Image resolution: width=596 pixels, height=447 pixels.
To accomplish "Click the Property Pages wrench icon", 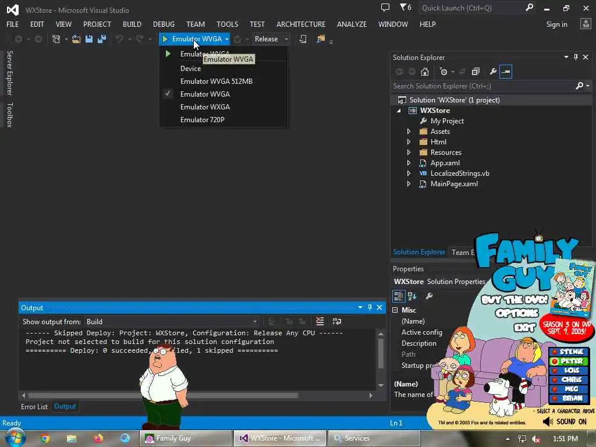I will (429, 296).
